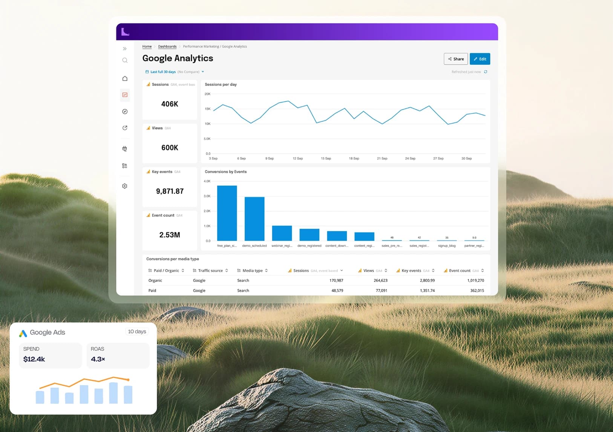The height and width of the screenshot is (432, 613).
Task: Open the compass Explore icon in the sidebar
Action: (x=125, y=112)
